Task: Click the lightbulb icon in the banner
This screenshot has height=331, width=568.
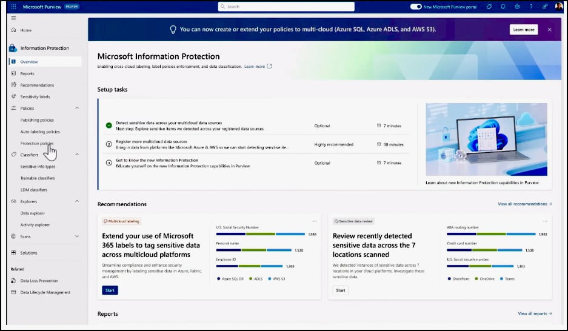Action: (173, 29)
